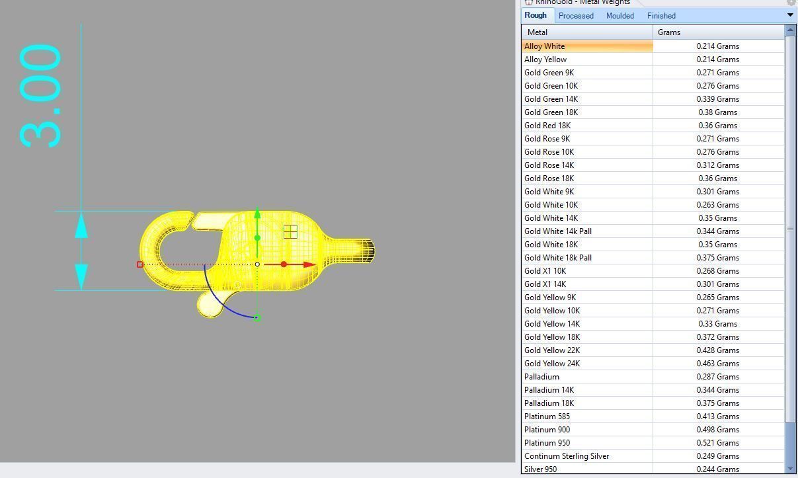Click the 0.413 Grams weight cell

pos(718,417)
